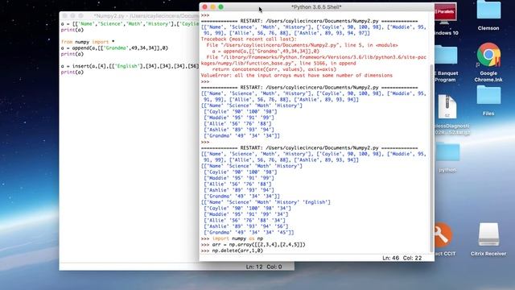The height and width of the screenshot is (290, 515).
Task: Open the Files folder on desktop
Action: (x=488, y=95)
